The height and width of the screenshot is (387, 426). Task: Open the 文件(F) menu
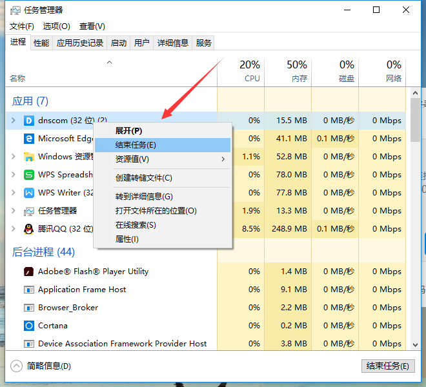[22, 26]
